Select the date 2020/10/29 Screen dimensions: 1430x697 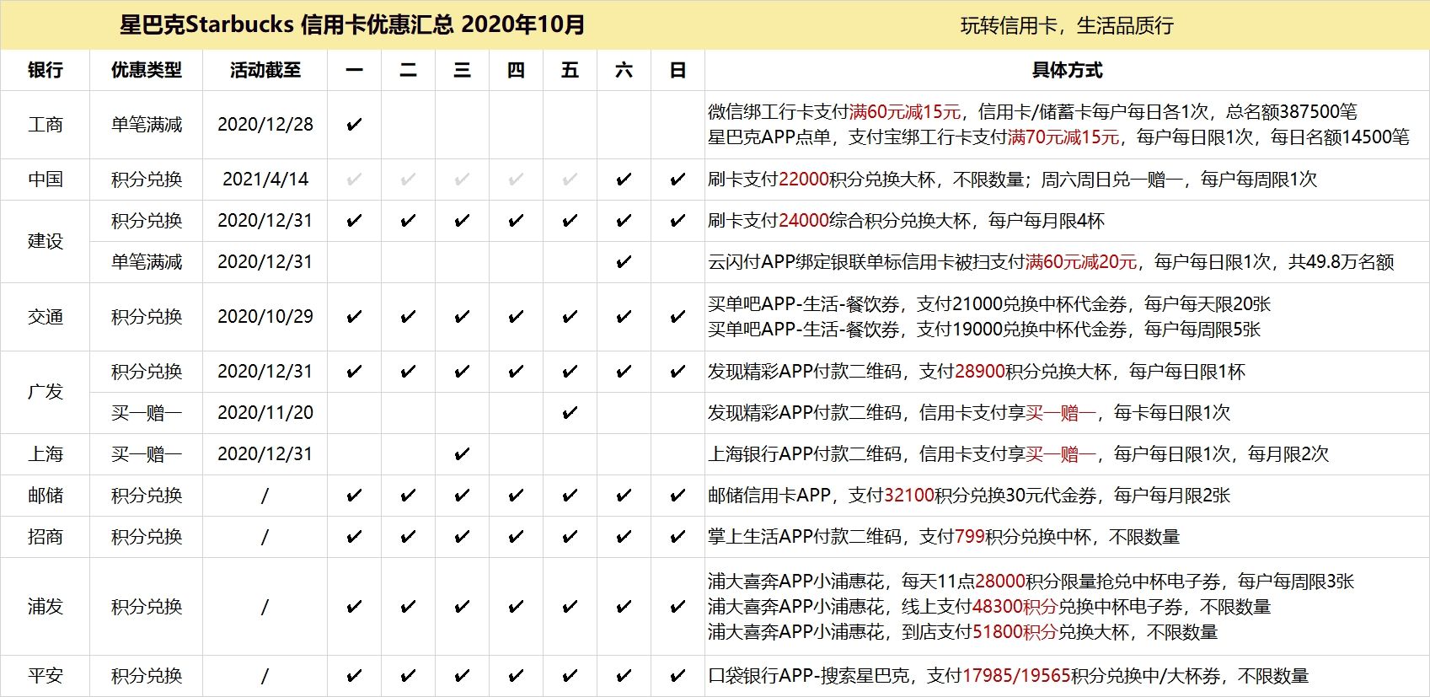tap(265, 317)
